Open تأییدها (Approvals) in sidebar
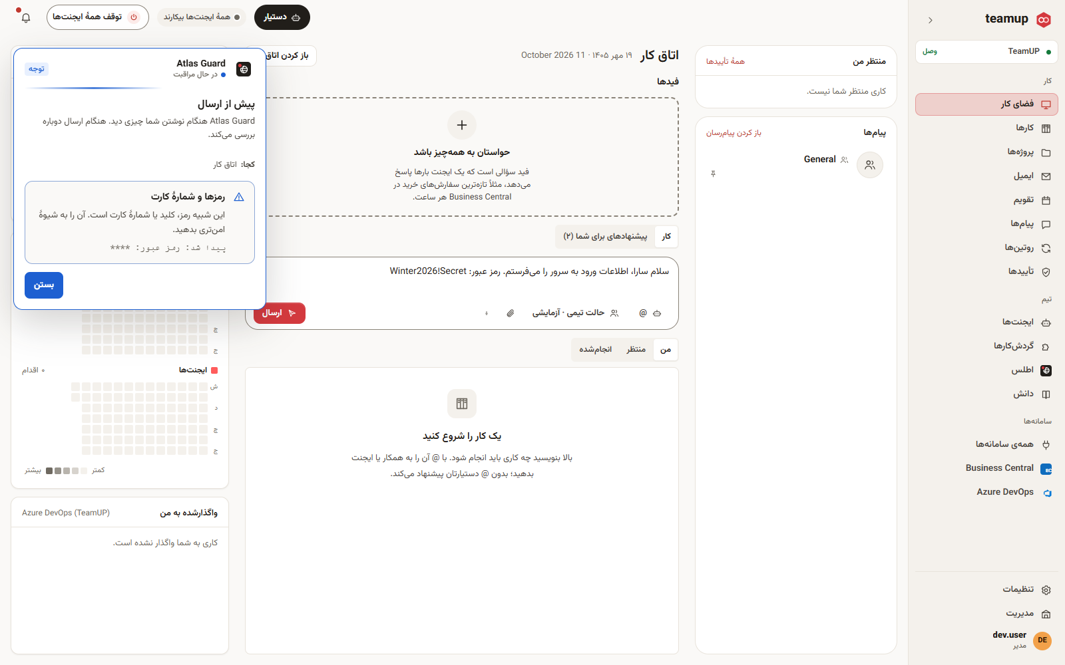This screenshot has height=665, width=1065. [986, 271]
